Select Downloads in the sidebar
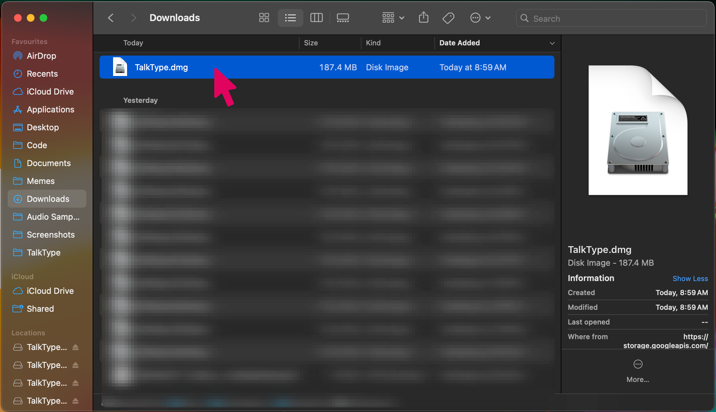 click(47, 199)
